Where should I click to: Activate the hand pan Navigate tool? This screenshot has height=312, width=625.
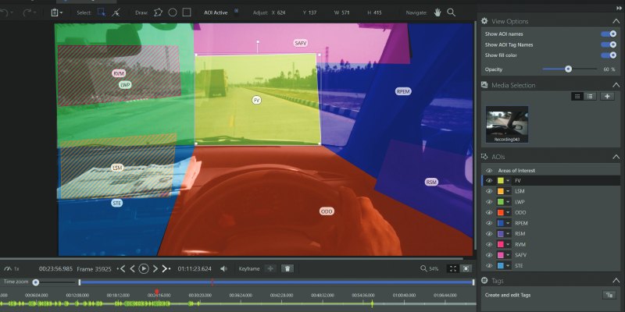click(437, 12)
